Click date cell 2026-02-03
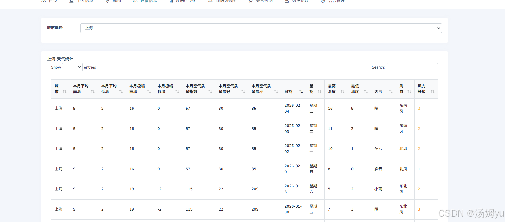The image size is (505, 222). click(x=293, y=129)
